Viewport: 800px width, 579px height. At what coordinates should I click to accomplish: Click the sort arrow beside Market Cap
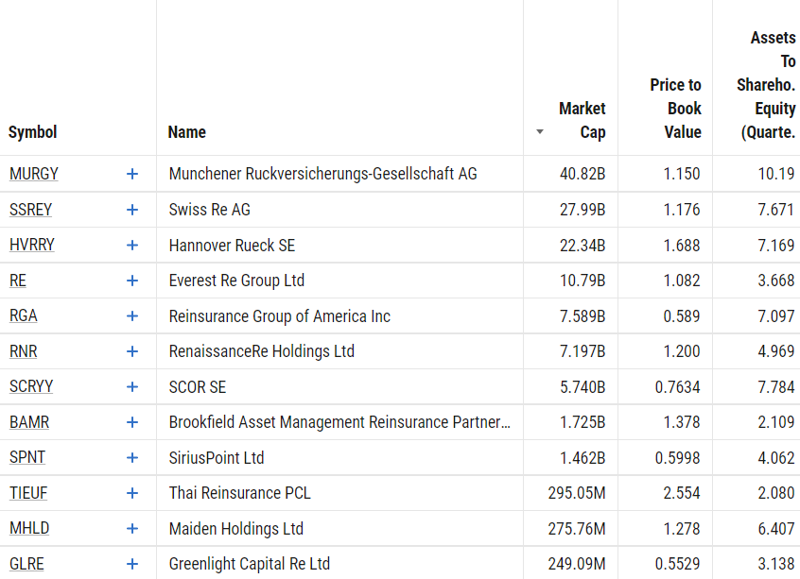point(540,132)
